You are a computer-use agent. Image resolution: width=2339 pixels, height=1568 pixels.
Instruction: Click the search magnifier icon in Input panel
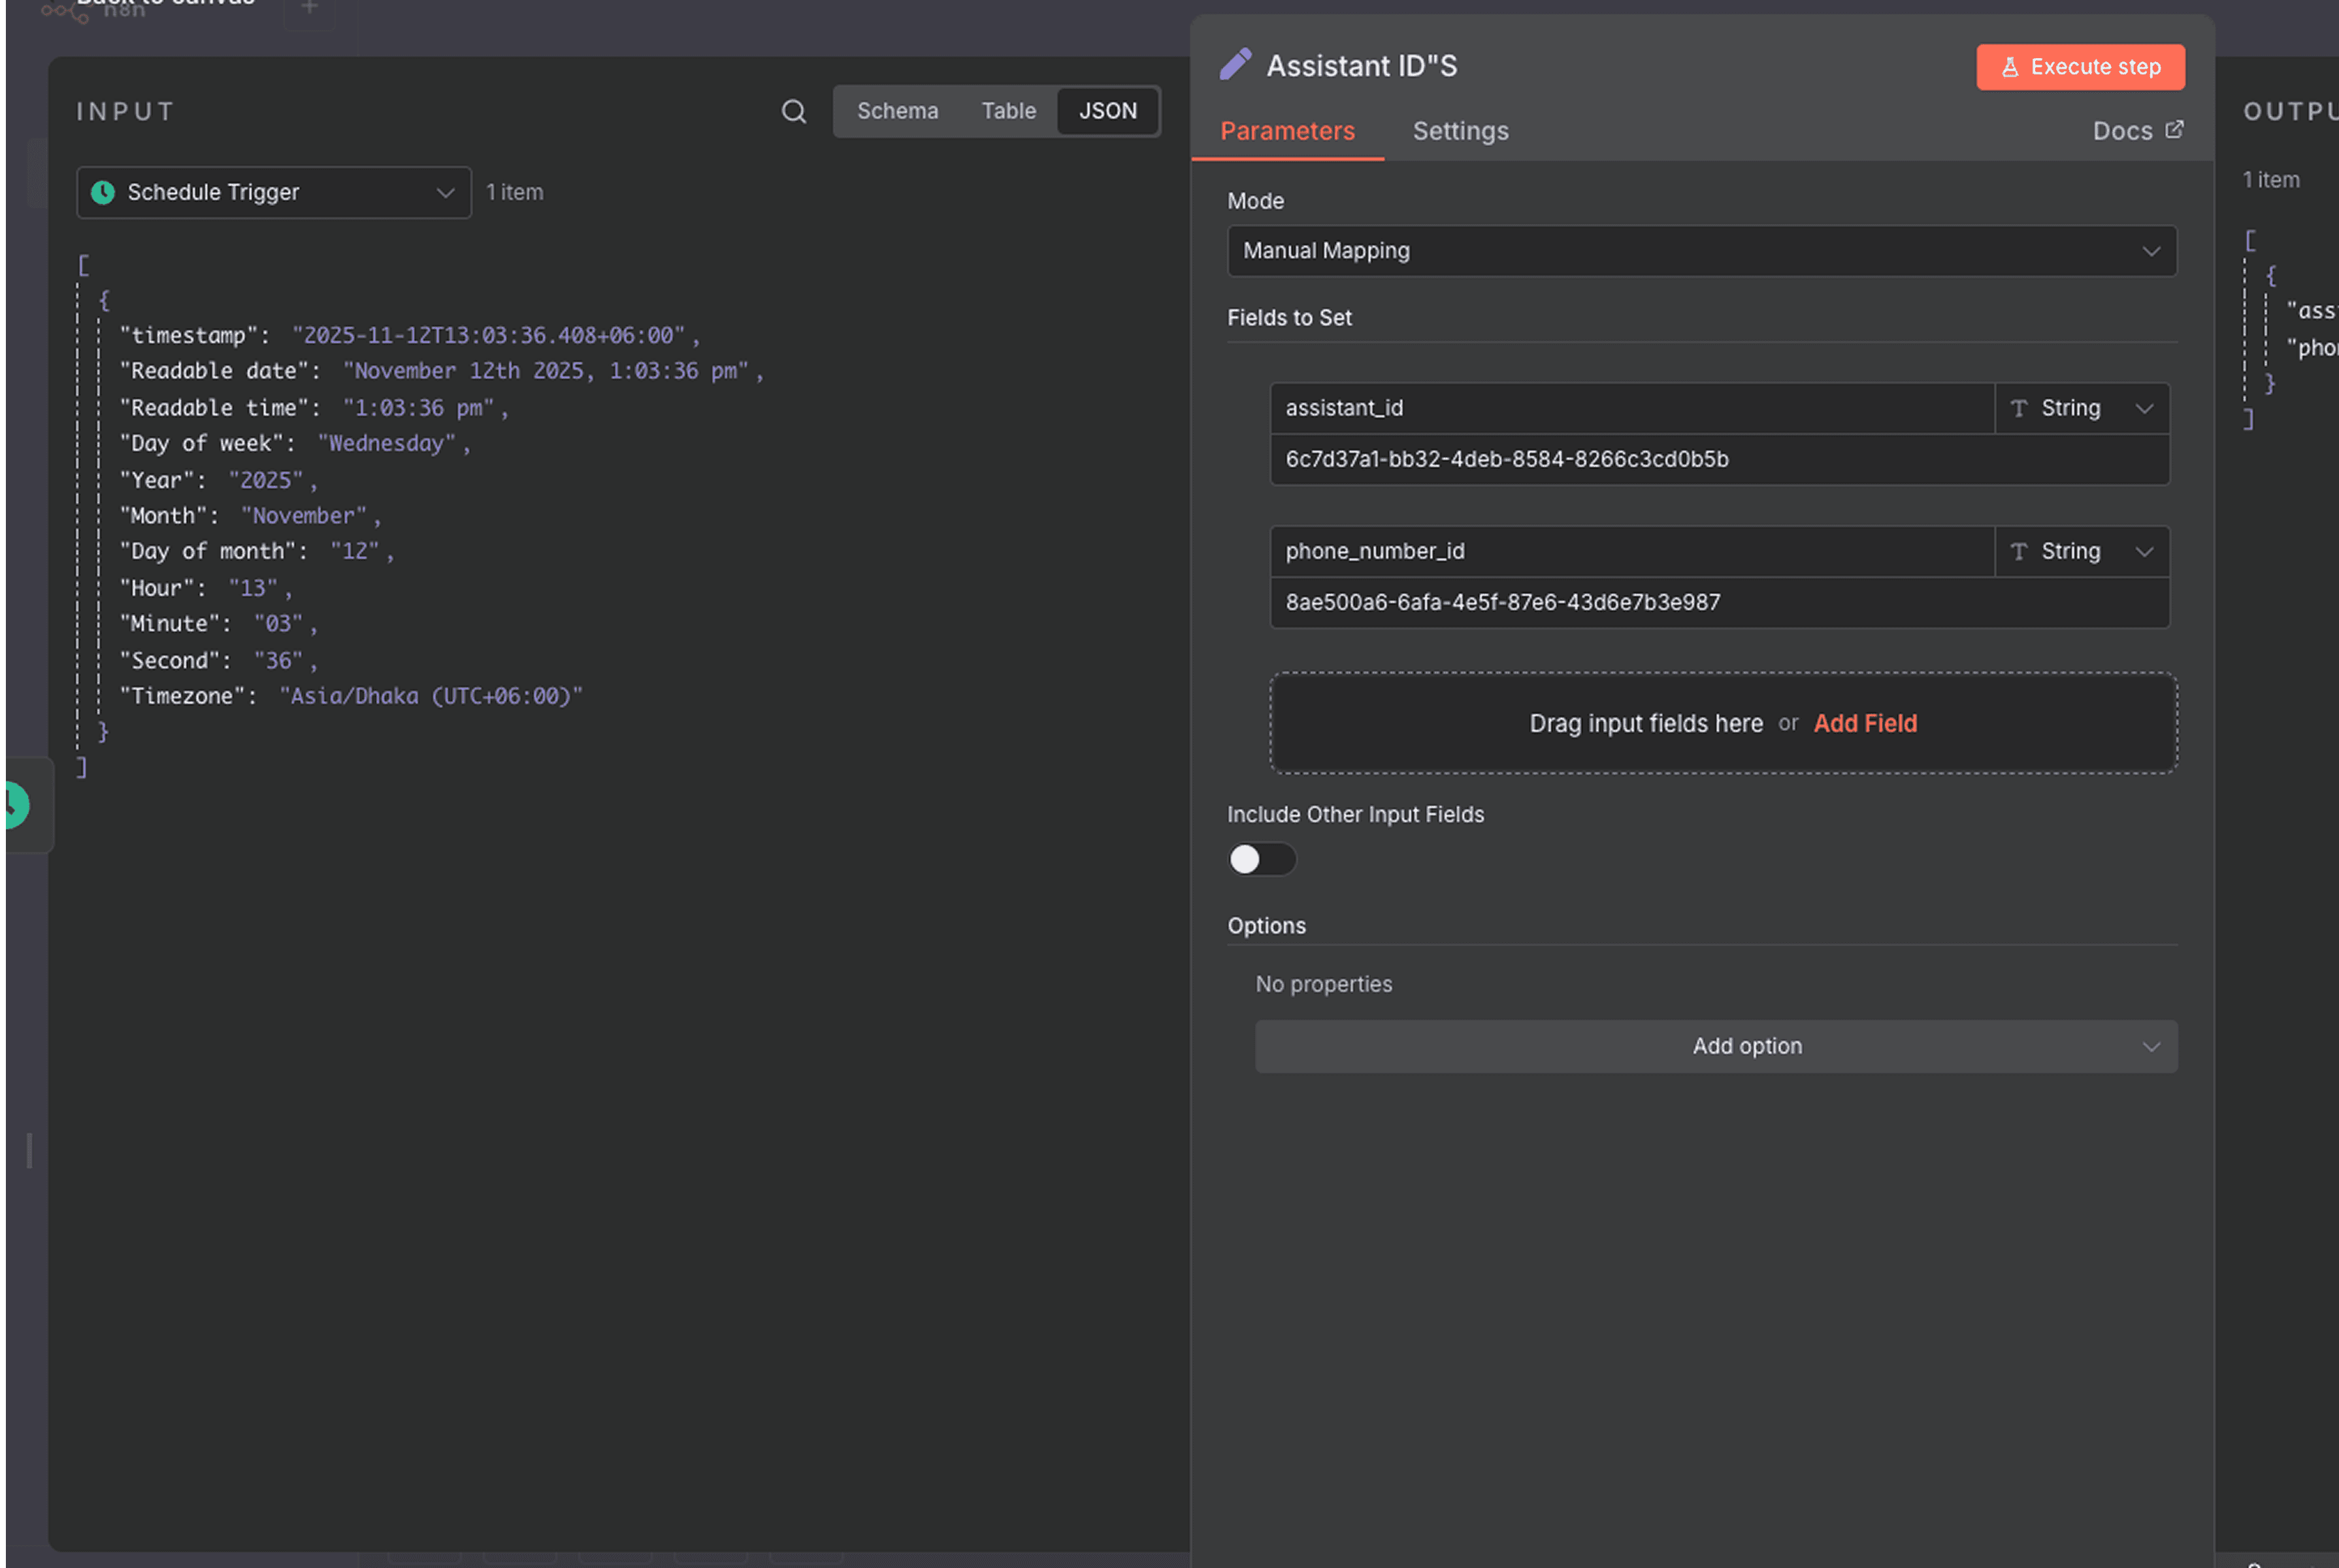pyautogui.click(x=793, y=111)
